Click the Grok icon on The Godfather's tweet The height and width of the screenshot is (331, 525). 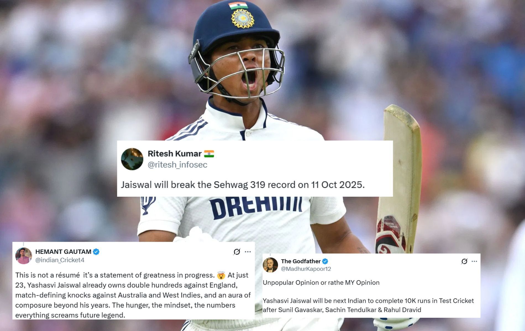coord(464,261)
